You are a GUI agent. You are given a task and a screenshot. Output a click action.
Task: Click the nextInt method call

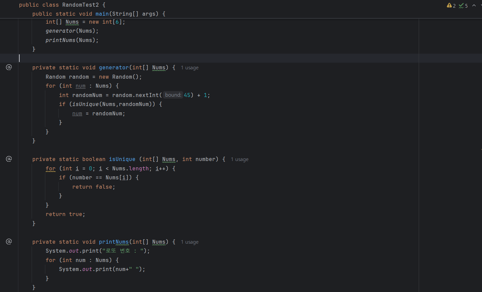147,95
